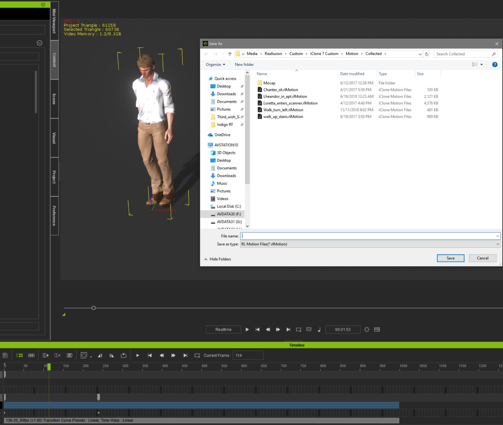
Task: Switch to the Preference side tab
Action: 54,216
